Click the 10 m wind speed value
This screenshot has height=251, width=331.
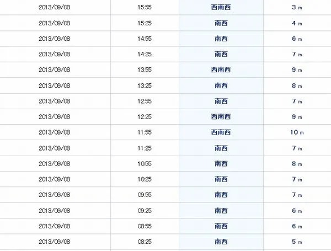(297, 132)
